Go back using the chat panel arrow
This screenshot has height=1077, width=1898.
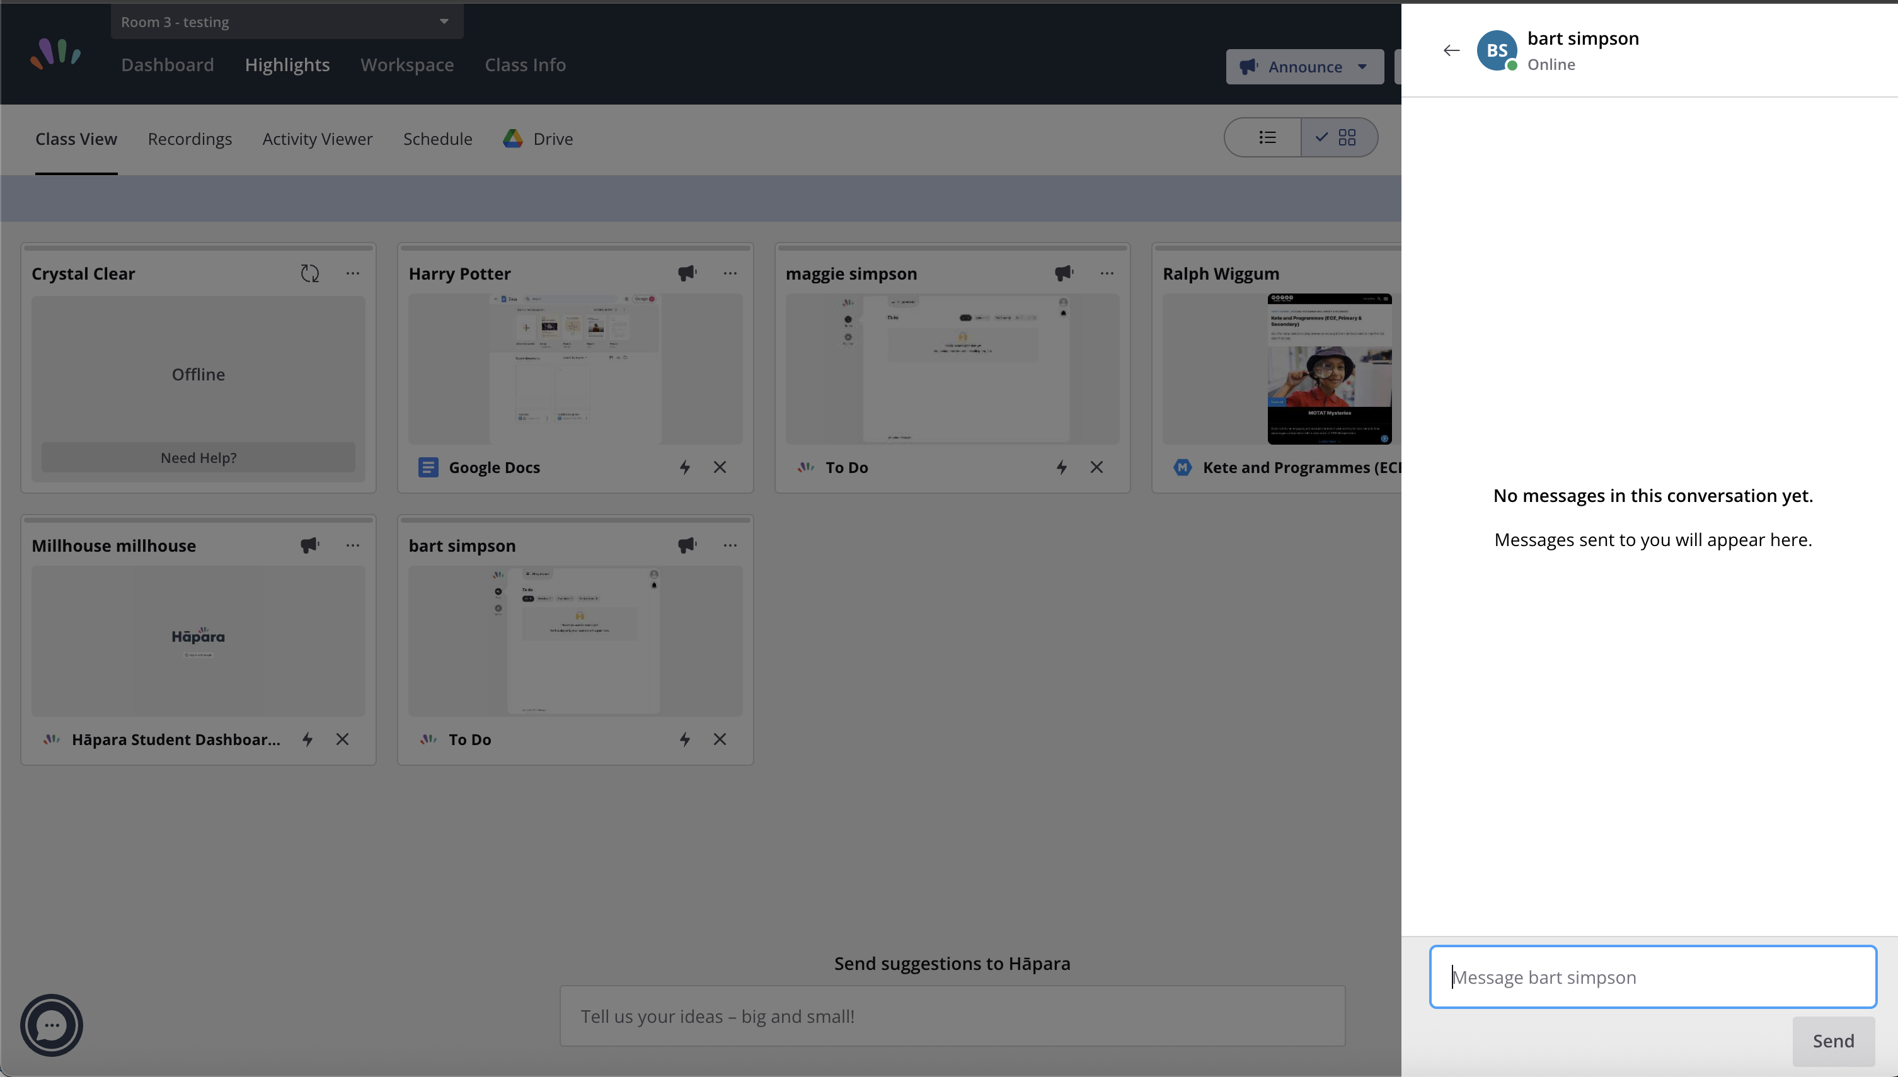tap(1451, 50)
